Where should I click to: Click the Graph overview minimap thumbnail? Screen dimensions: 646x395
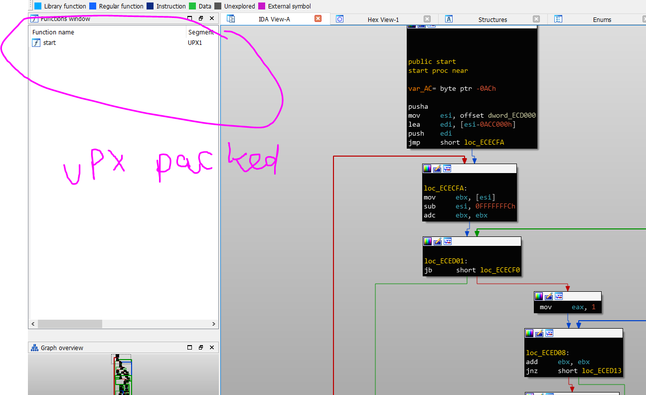click(123, 375)
